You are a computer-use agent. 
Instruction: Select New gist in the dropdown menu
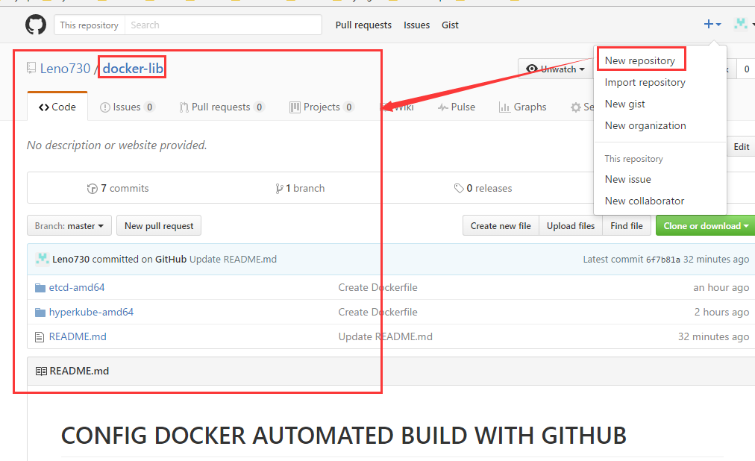[x=624, y=104]
